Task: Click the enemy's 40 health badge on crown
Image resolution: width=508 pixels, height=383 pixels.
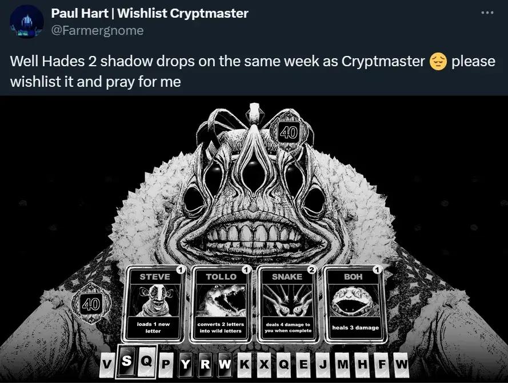Action: 289,132
